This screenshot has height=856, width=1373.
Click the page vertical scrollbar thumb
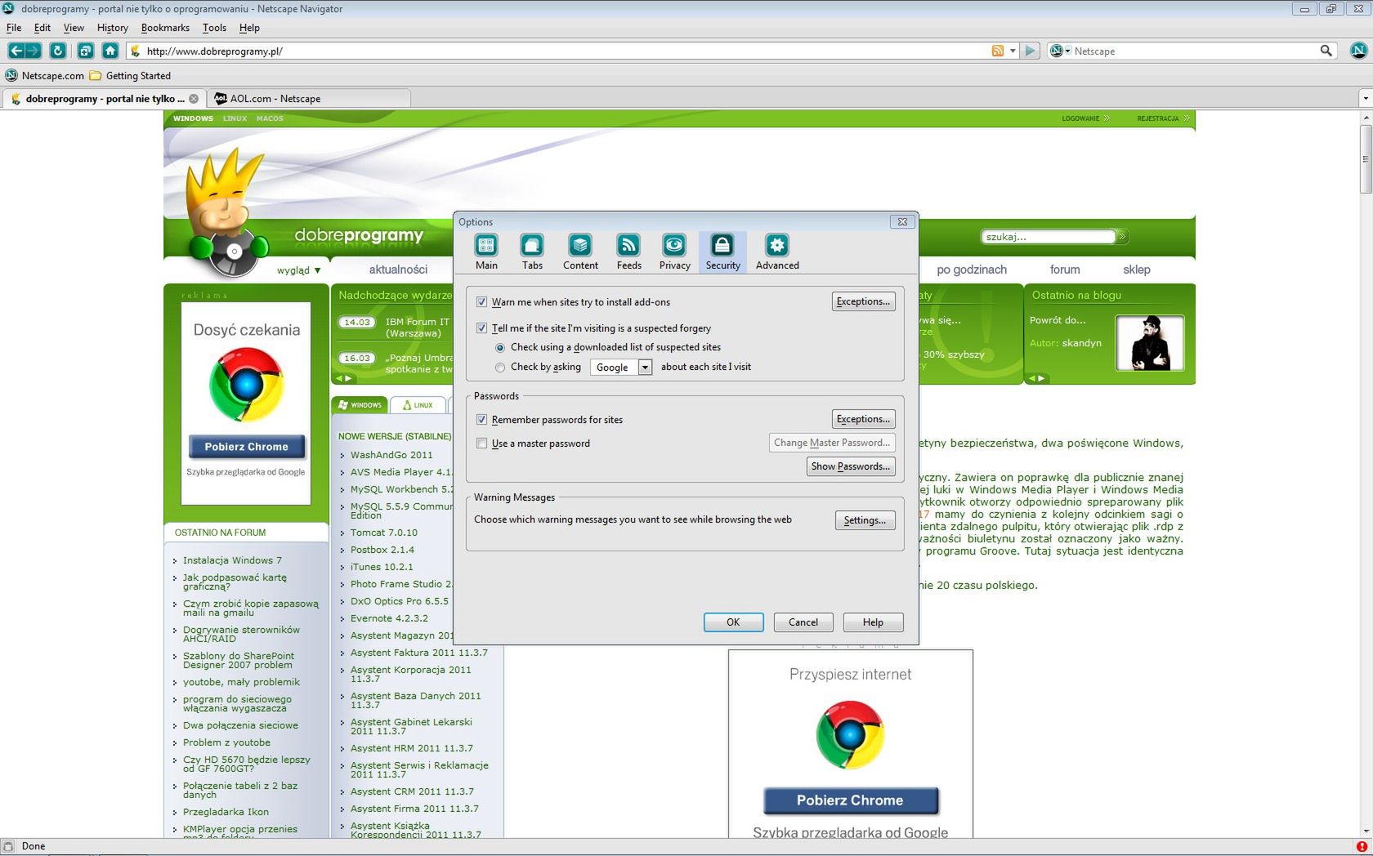click(x=1366, y=159)
